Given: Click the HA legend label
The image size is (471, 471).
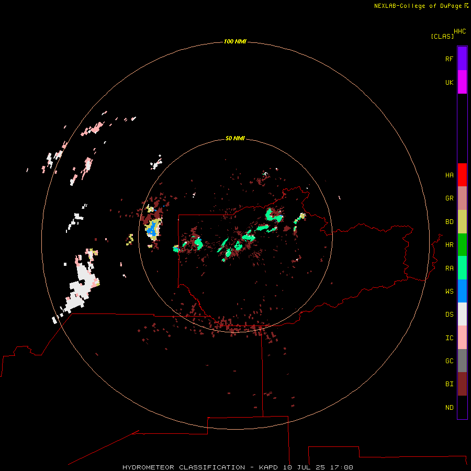Looking at the screenshot, I should tap(449, 175).
